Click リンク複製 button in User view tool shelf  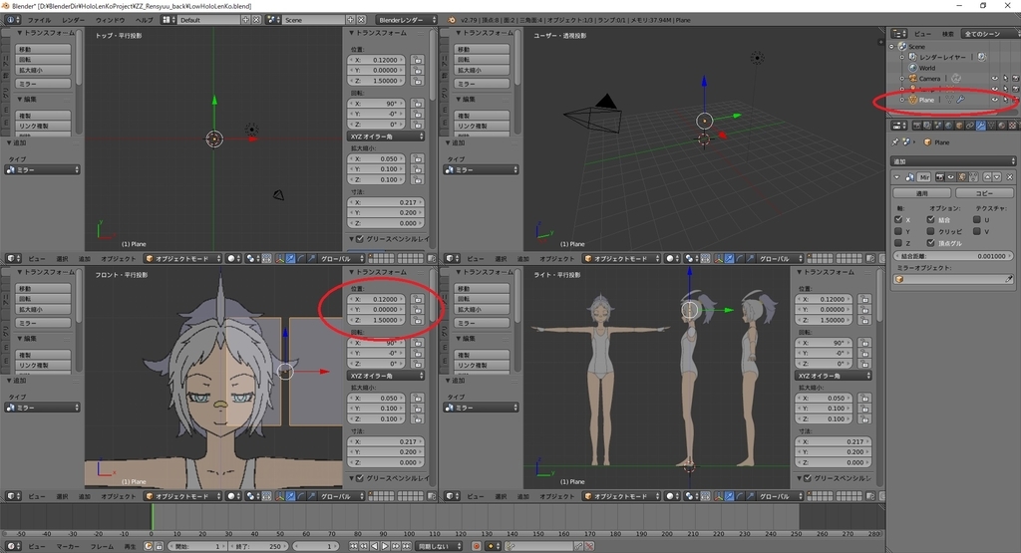click(482, 127)
